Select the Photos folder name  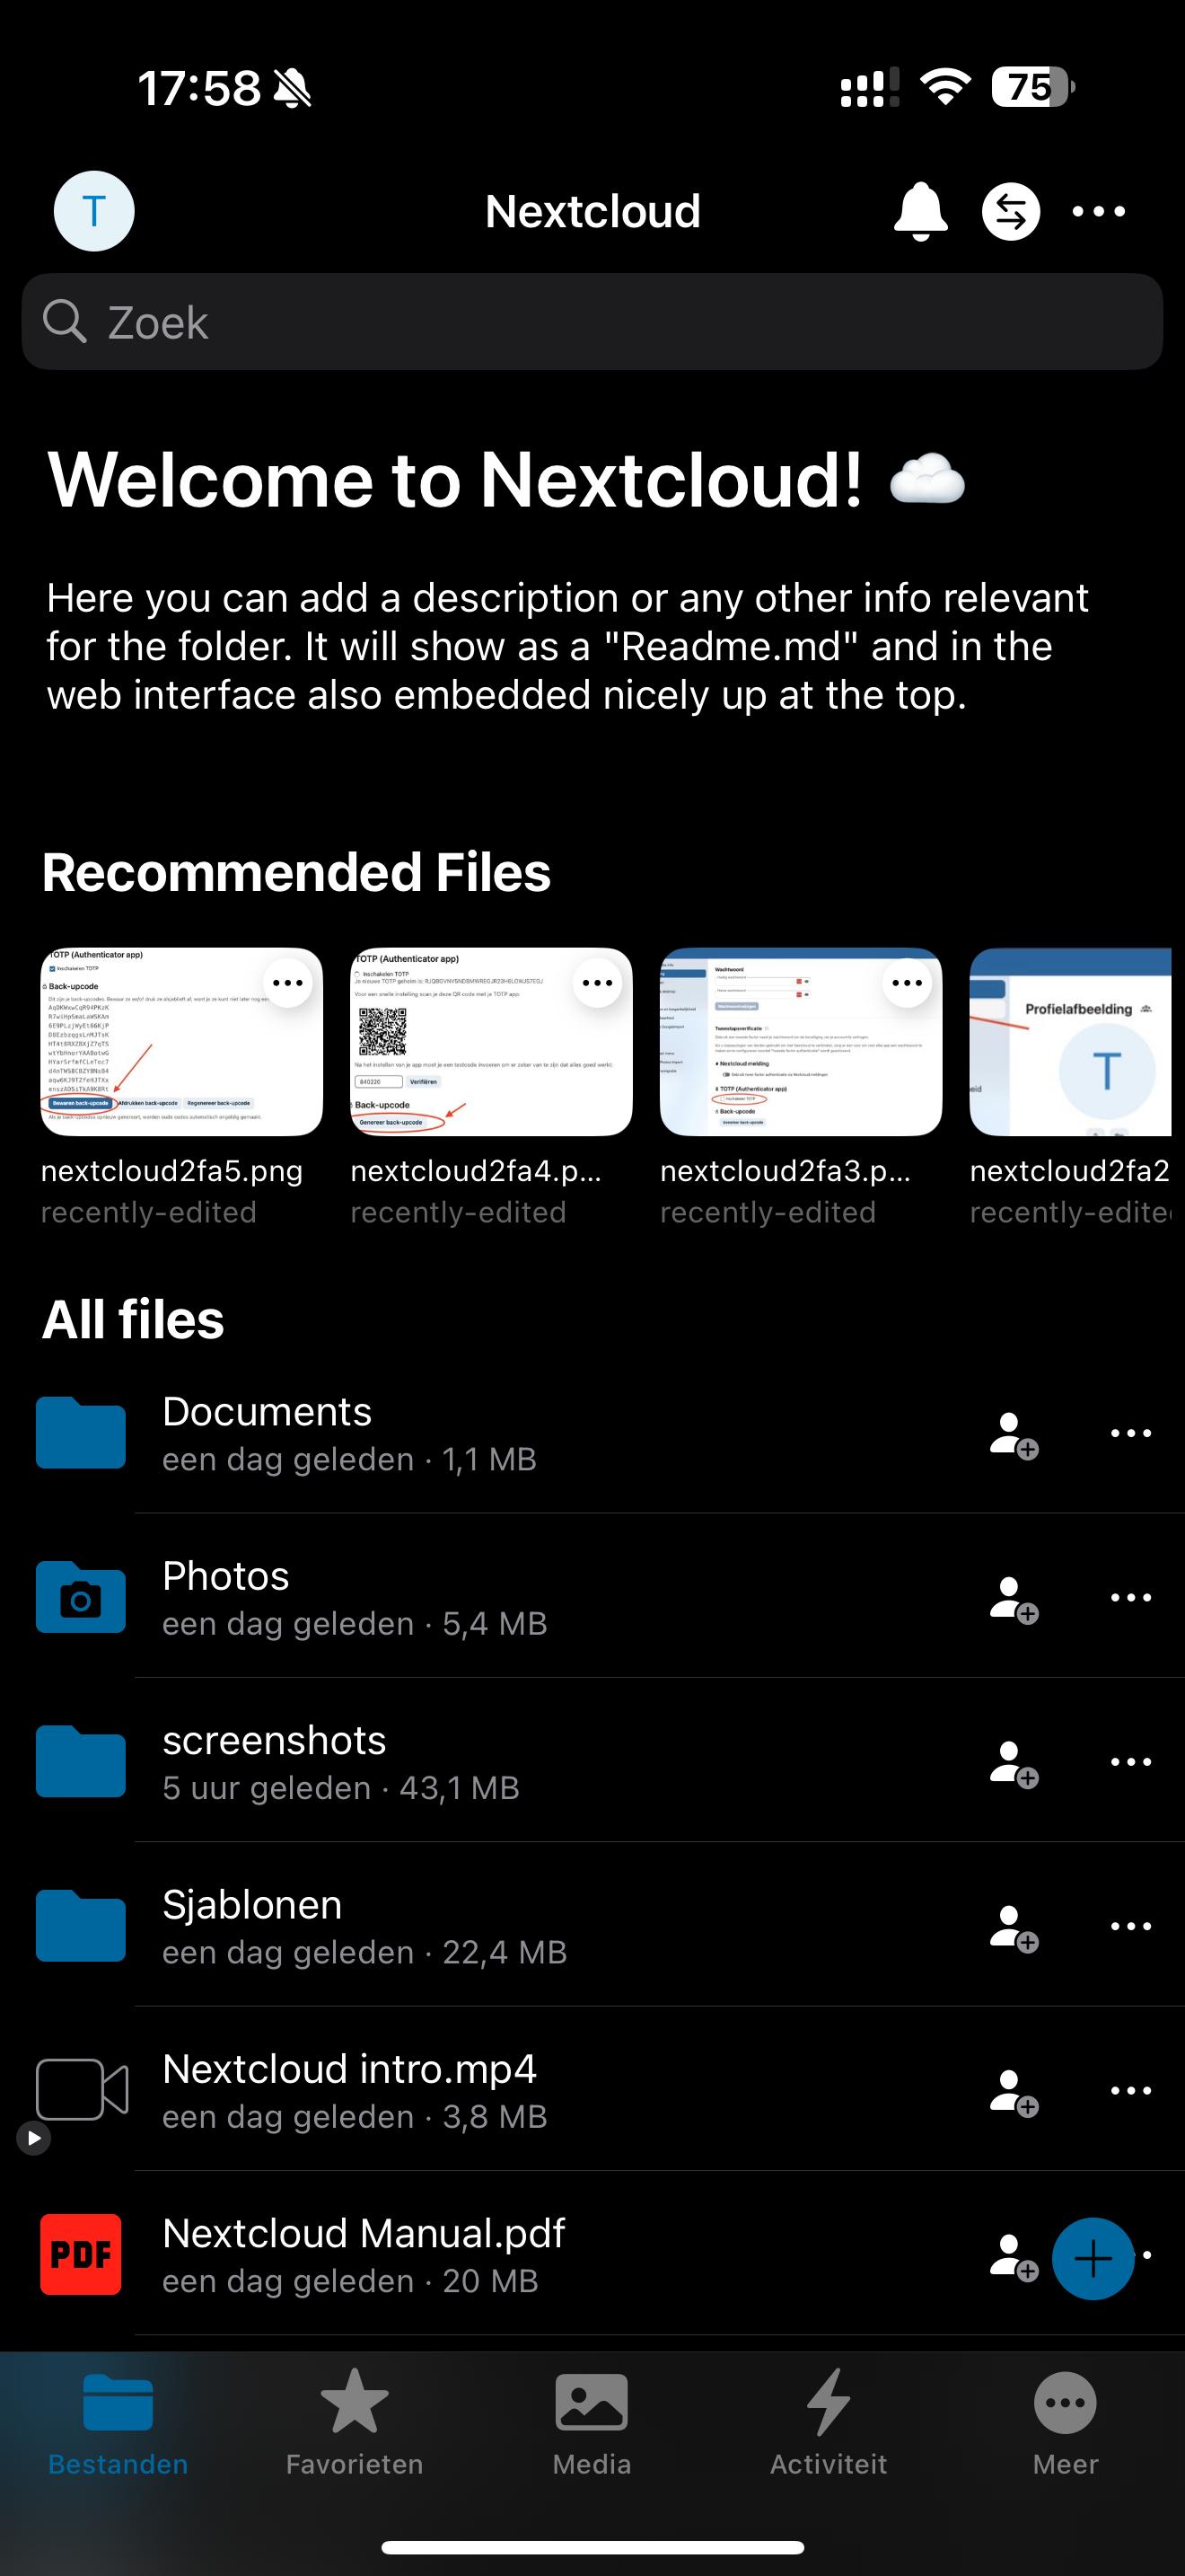click(226, 1575)
